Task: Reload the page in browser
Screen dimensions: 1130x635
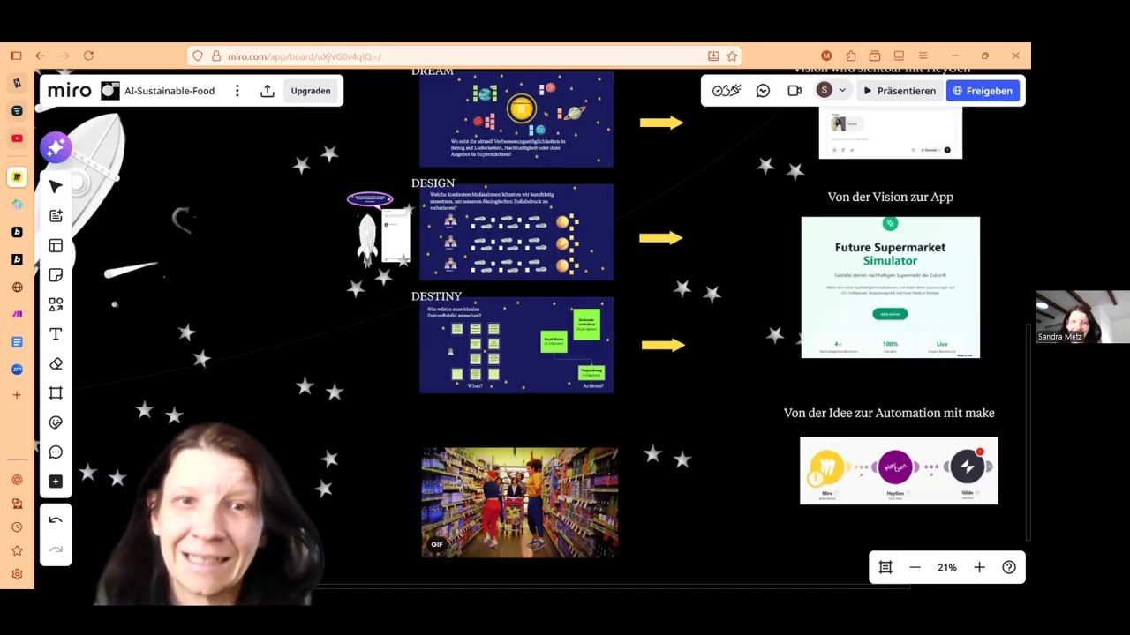Action: [x=88, y=56]
